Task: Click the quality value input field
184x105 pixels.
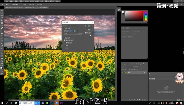Action: coord(71,31)
